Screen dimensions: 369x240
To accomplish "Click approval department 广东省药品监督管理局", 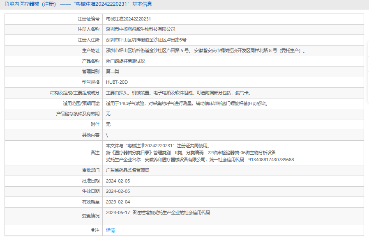I will point(127,170).
